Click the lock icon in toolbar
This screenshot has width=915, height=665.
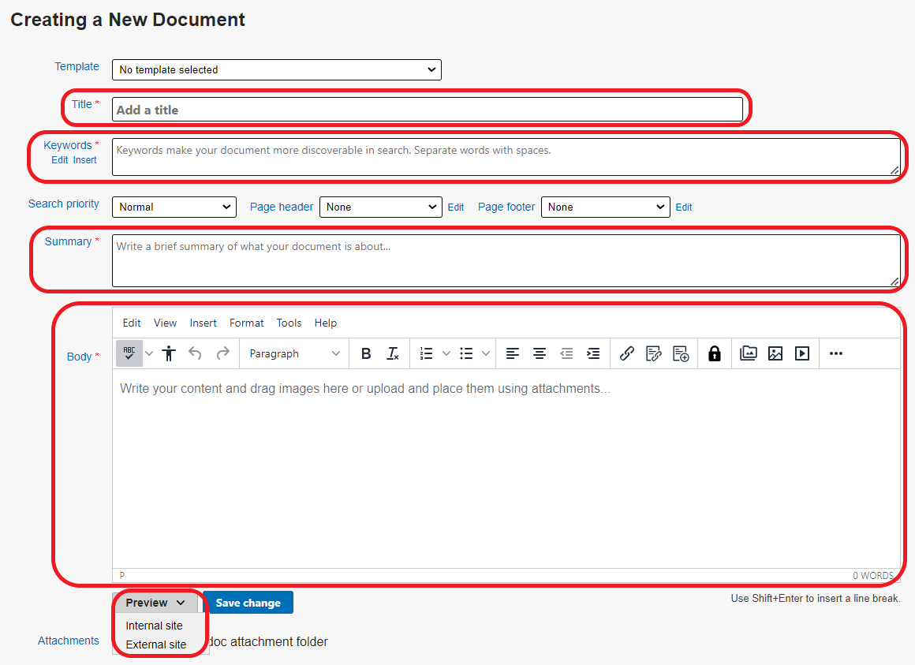715,353
